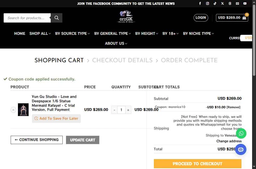Open the Facebook social icon
This screenshot has width=256, height=169.
point(200,3)
